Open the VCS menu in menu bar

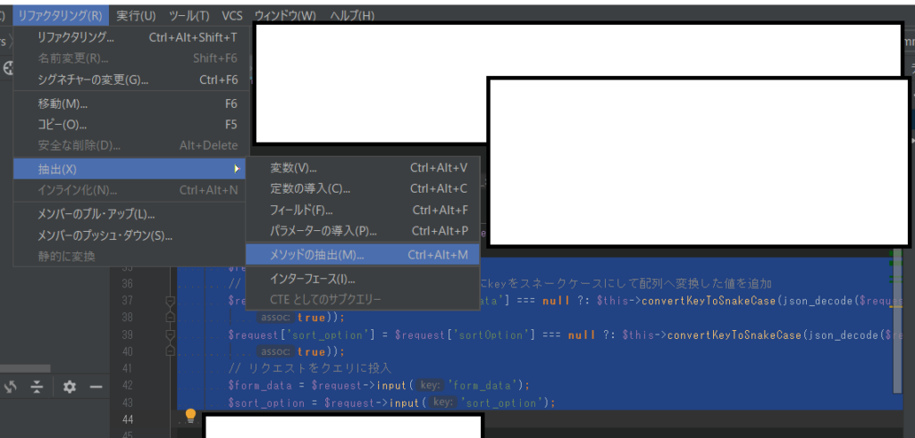(x=232, y=16)
